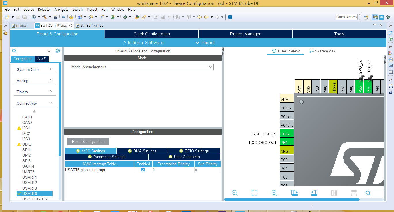Viewport: 394px width, 212px height.
Task: Open the Source menu
Action: point(29,9)
